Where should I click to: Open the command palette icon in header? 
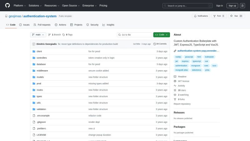pyautogui.click(x=242, y=6)
